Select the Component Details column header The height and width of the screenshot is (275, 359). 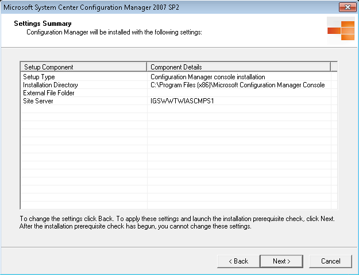pos(239,67)
